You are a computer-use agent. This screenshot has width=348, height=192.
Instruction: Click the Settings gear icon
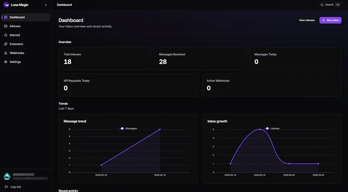coord(6,62)
